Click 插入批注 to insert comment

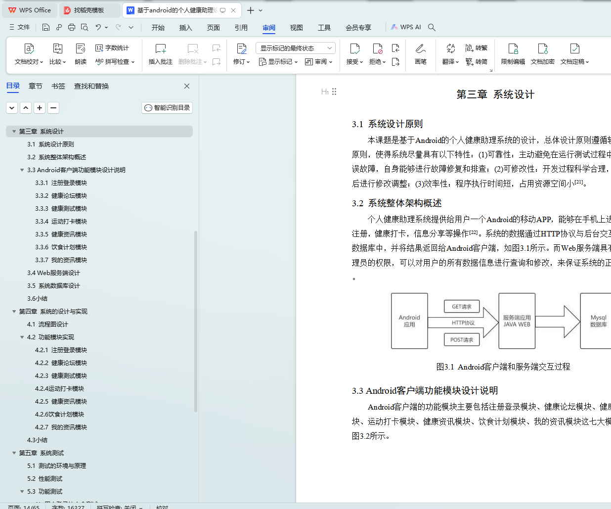161,54
